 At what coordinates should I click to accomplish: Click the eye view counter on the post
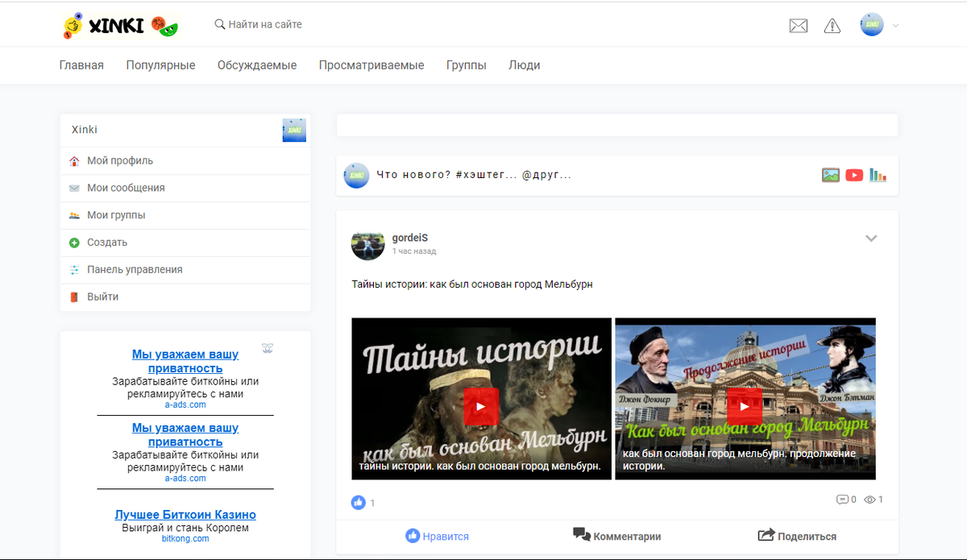click(x=869, y=499)
